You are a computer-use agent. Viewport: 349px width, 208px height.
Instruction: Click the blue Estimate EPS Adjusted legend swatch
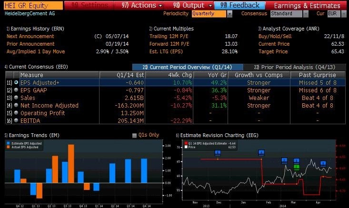click(x=8, y=143)
